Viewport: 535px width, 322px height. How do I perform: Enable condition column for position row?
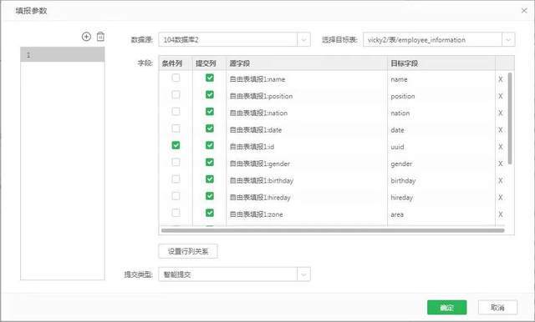pyautogui.click(x=176, y=94)
